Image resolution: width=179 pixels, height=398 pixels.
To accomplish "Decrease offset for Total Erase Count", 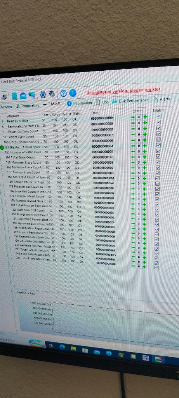I will click(133, 157).
